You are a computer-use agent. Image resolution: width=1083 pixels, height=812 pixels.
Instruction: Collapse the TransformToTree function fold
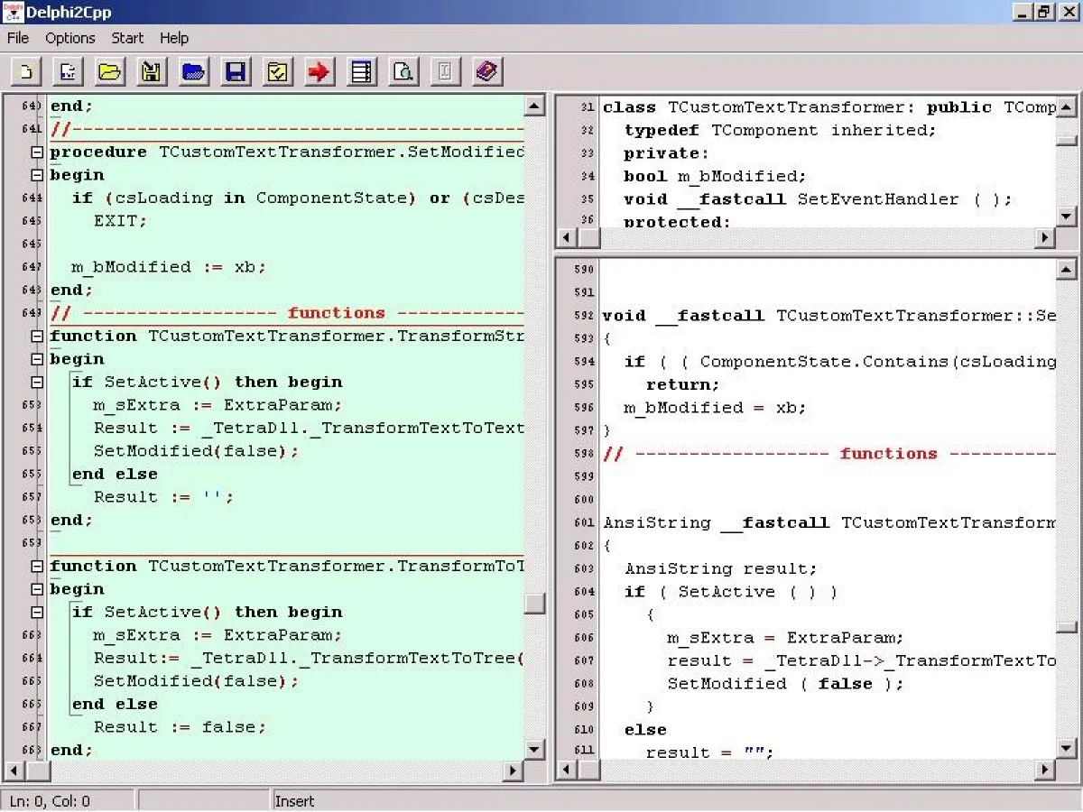36,566
